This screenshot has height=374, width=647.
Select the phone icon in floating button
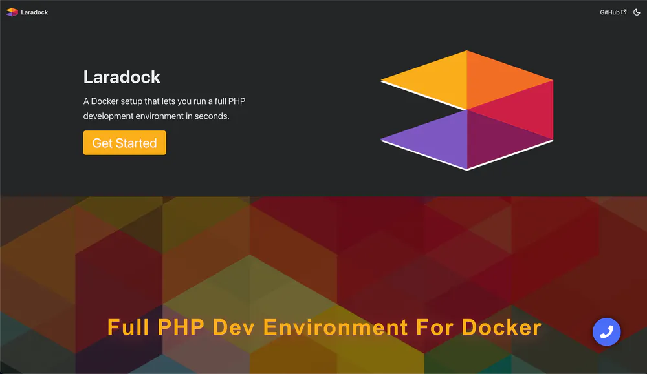pos(606,331)
